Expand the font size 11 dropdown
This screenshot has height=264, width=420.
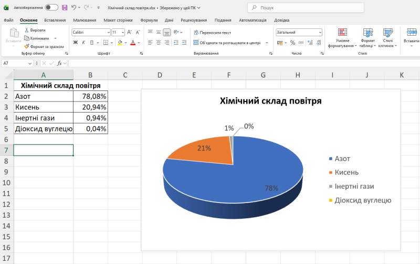click(x=122, y=32)
